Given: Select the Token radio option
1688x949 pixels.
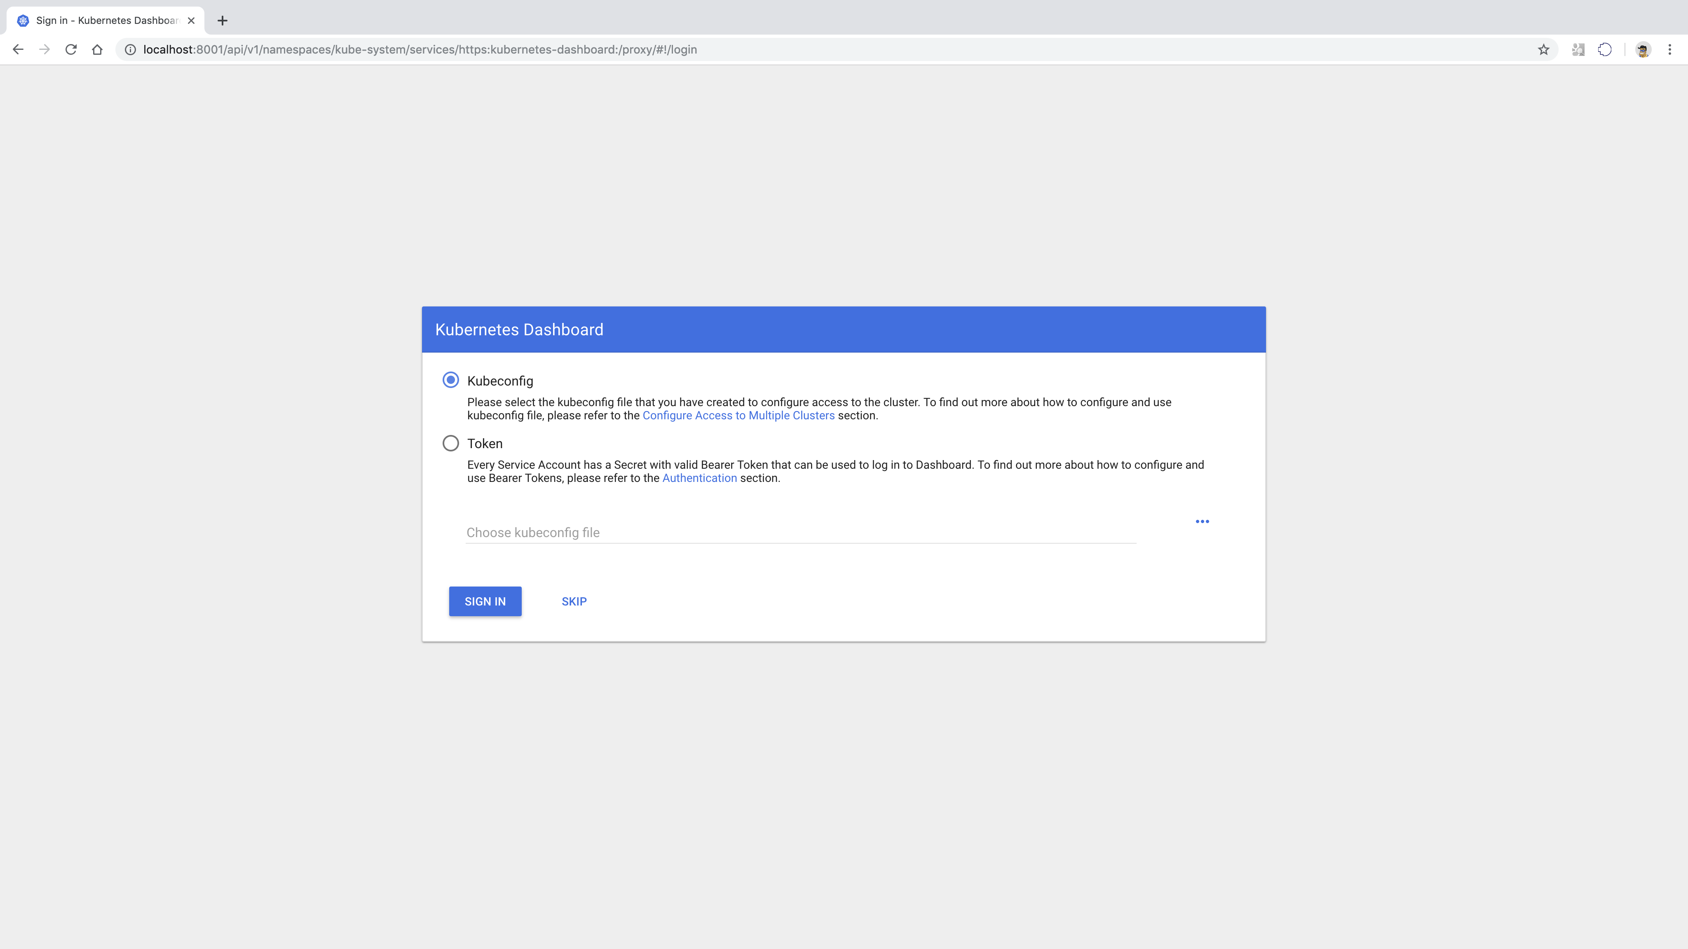Looking at the screenshot, I should 451,443.
